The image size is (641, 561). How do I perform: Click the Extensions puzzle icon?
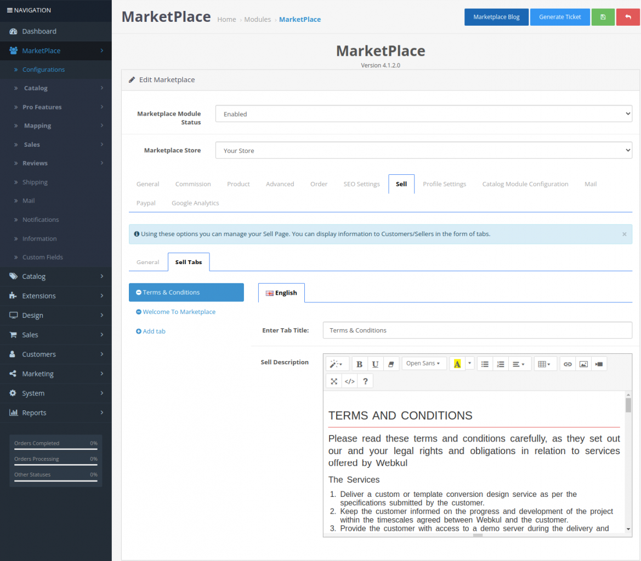13,296
